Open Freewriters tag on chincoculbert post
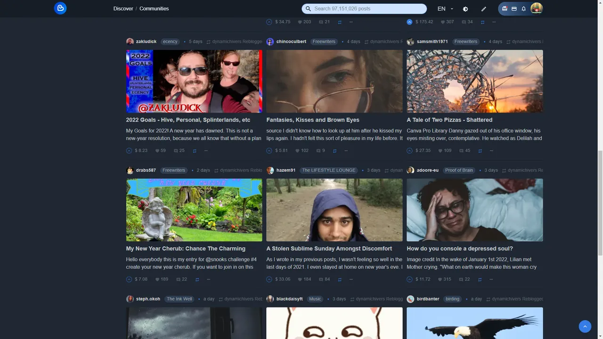603x339 pixels. click(x=324, y=41)
